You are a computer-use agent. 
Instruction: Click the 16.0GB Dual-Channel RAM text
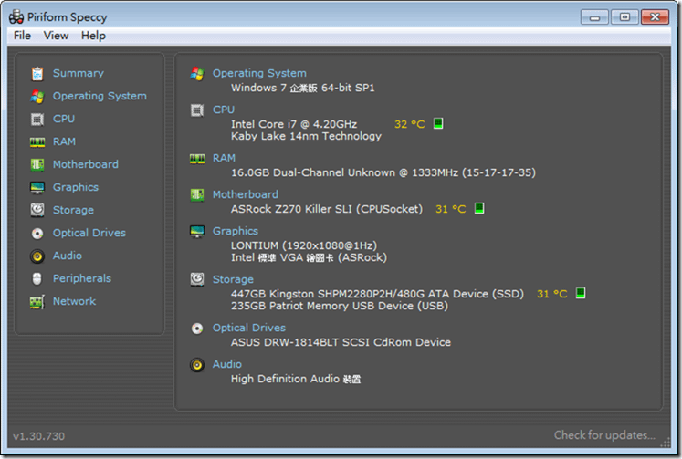[383, 172]
